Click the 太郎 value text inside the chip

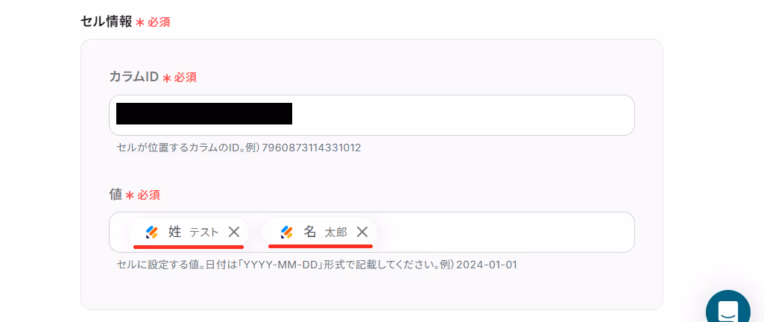coord(335,233)
